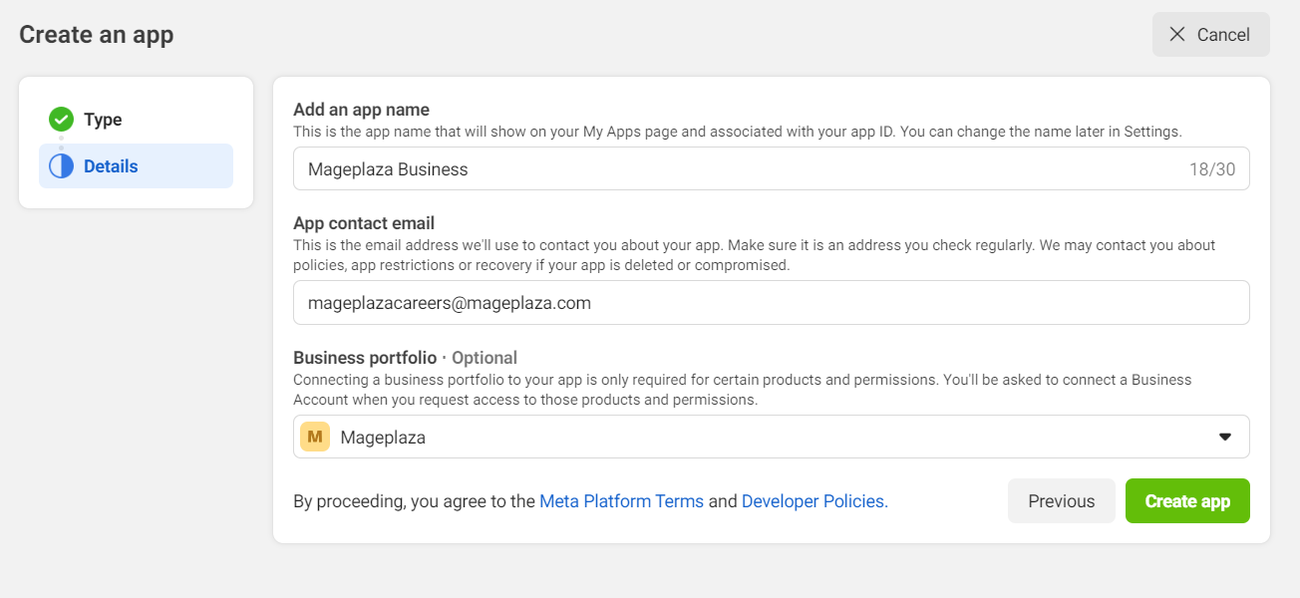Focus the app name field containing Mageplaza Business
Screen dimensions: 1300x598
738,169
